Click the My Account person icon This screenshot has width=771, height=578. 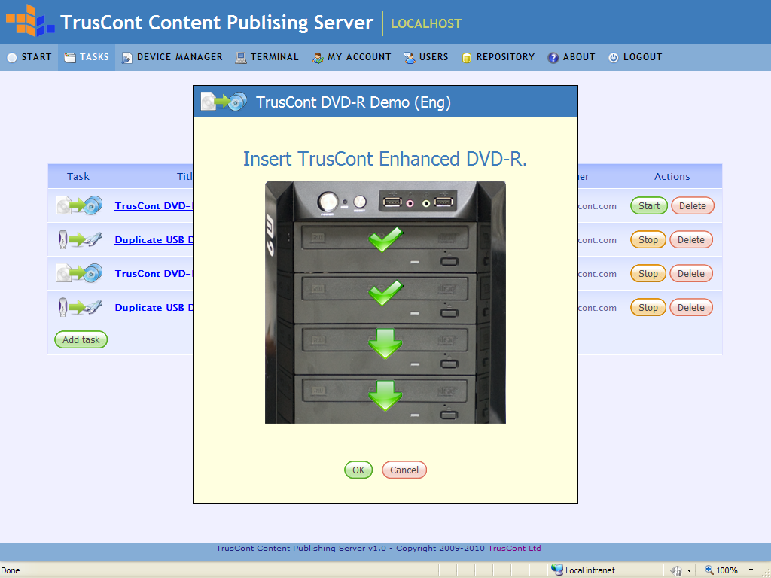point(318,58)
